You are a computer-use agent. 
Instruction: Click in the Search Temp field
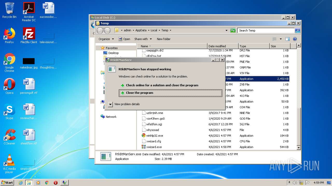click(266, 30)
